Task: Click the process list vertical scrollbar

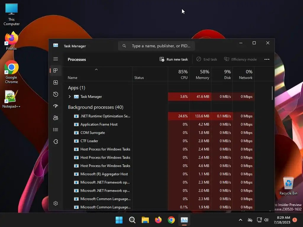Action: [x=272, y=93]
